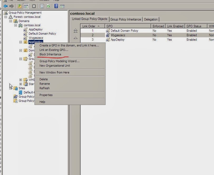The width and height of the screenshot is (214, 175).
Task: Click the Domains folder in the tree
Action: 24,21
